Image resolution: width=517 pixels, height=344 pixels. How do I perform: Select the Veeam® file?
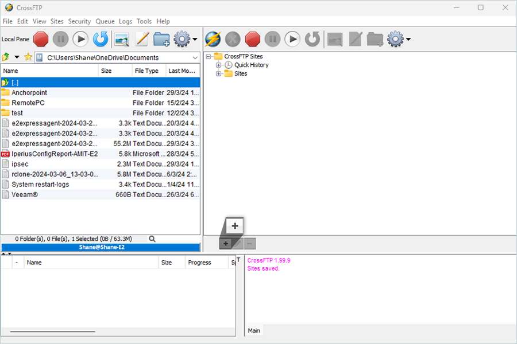pos(101,194)
